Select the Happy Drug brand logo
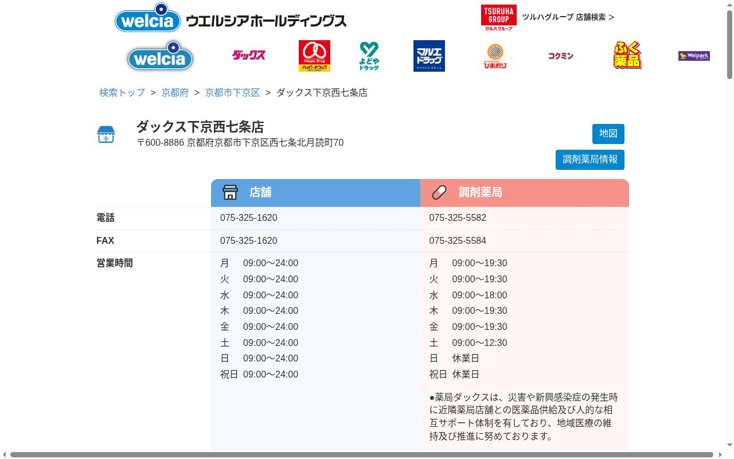The image size is (734, 459). click(x=314, y=56)
